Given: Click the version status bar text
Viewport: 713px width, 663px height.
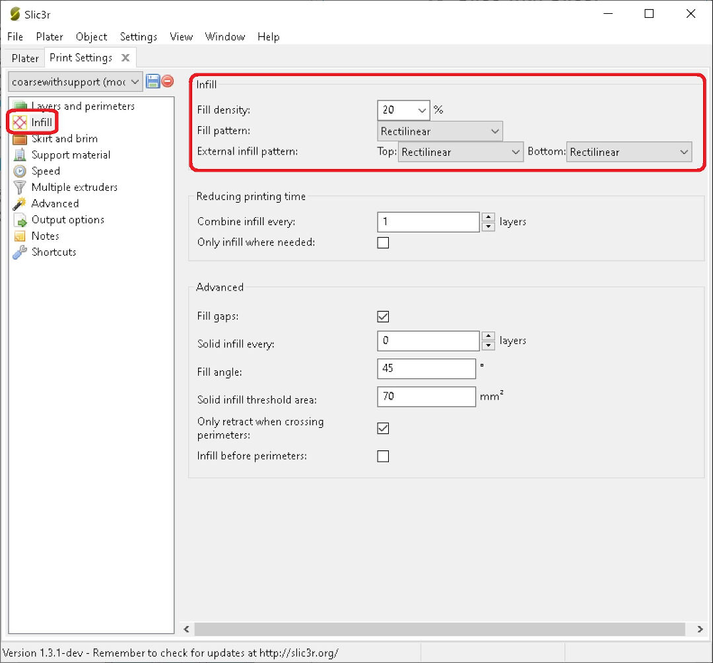Looking at the screenshot, I should point(170,653).
